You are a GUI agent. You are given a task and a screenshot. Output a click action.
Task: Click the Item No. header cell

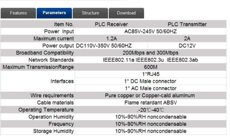click(64, 25)
